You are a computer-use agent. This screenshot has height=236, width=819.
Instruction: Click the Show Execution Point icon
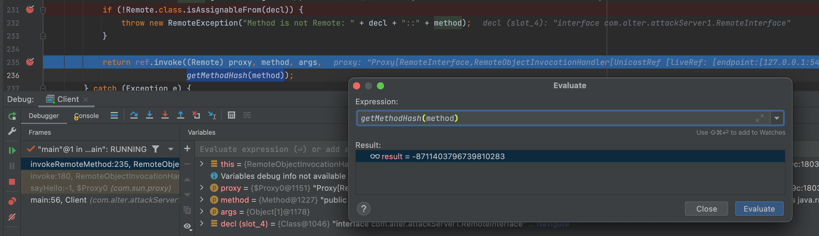click(114, 116)
